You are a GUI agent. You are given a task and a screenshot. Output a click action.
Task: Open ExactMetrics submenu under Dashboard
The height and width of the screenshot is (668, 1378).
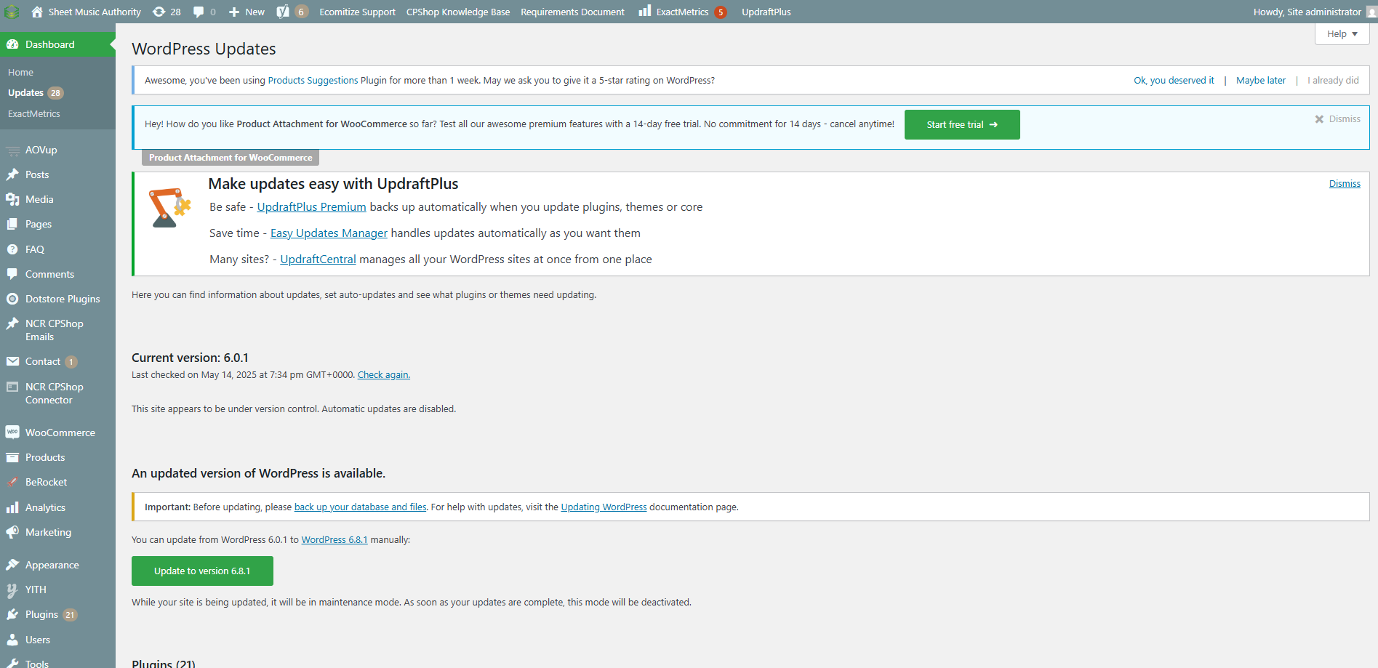[34, 114]
